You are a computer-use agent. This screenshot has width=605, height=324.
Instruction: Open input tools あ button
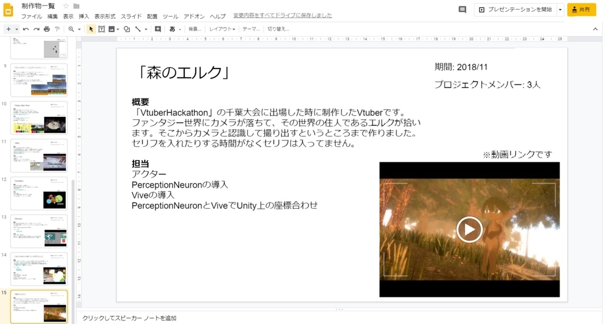point(172,29)
